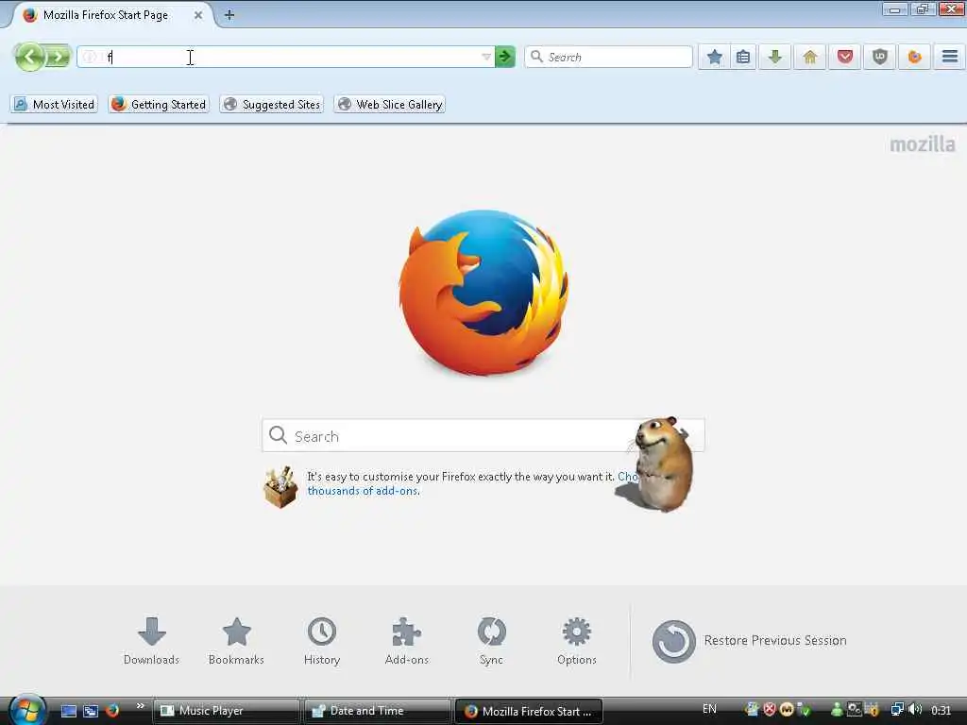The image size is (967, 725).
Task: Click the start page central Search field
Action: tap(483, 436)
